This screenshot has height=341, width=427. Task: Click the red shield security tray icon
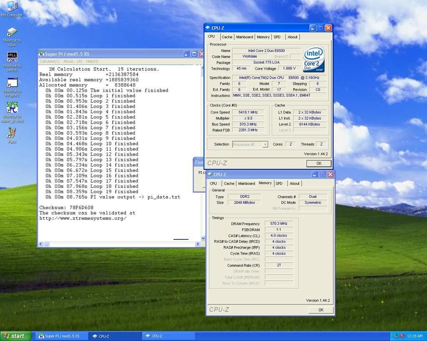(402, 336)
